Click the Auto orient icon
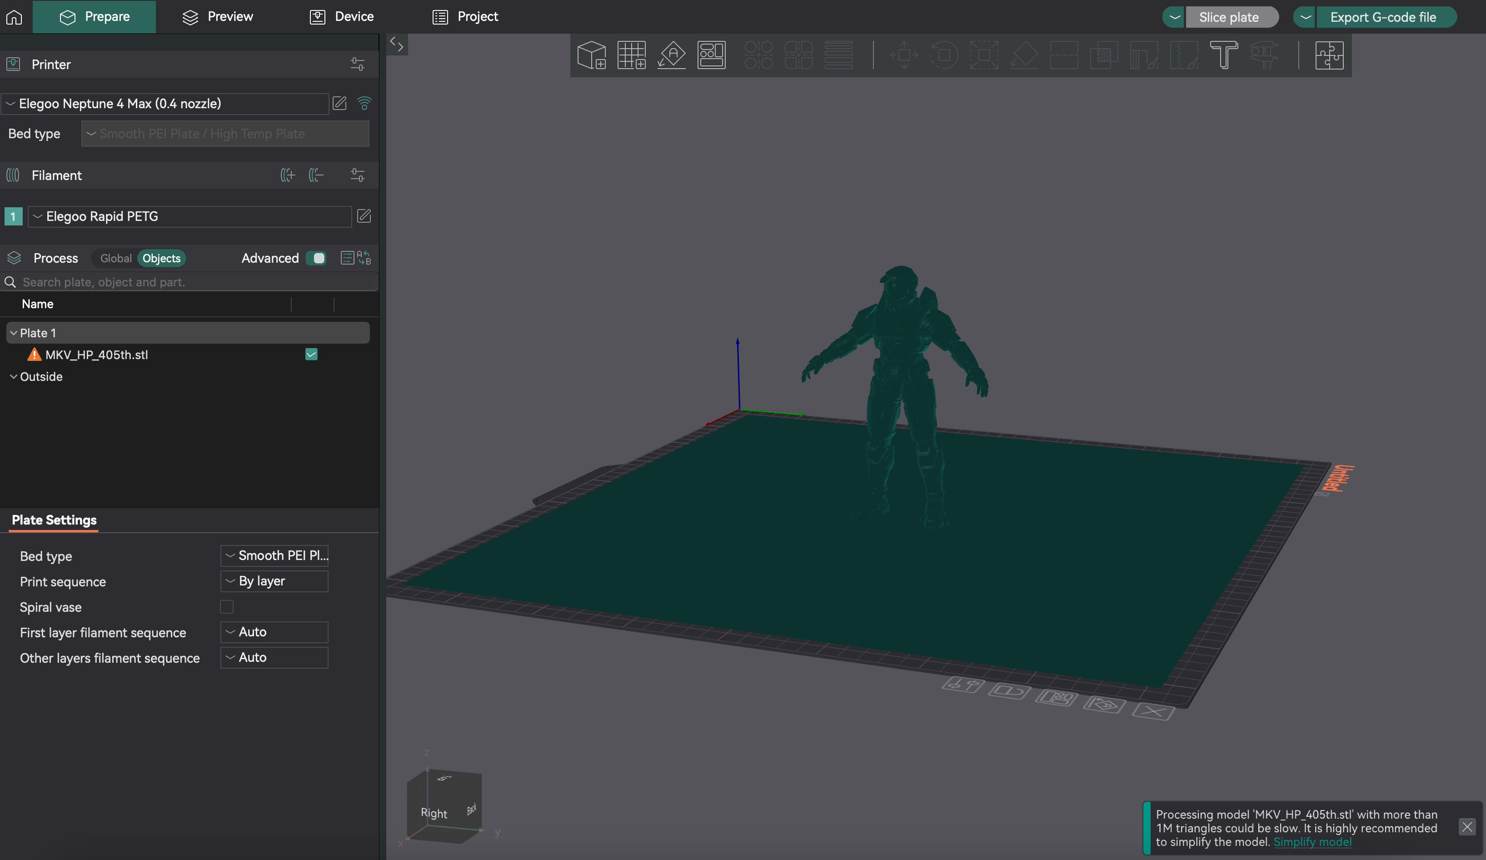This screenshot has height=860, width=1486. click(x=671, y=55)
